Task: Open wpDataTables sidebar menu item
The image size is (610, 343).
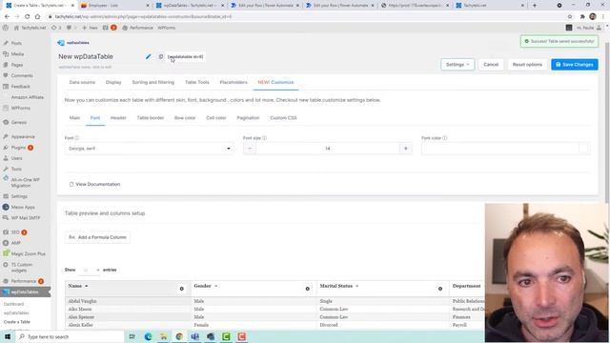Action: 25,293
